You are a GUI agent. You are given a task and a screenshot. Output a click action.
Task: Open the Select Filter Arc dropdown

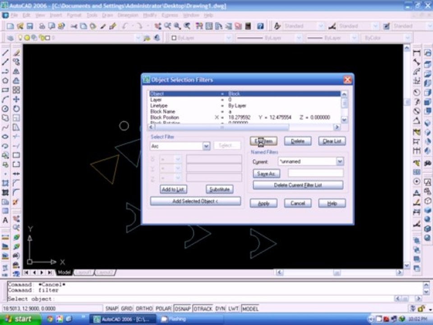point(206,146)
